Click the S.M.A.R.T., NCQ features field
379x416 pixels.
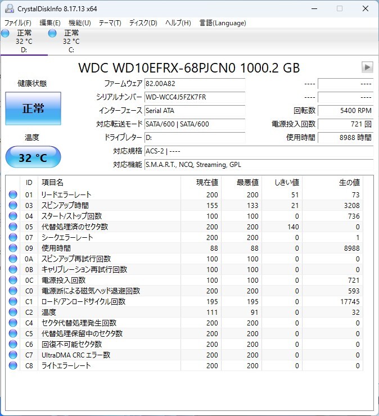(259, 165)
